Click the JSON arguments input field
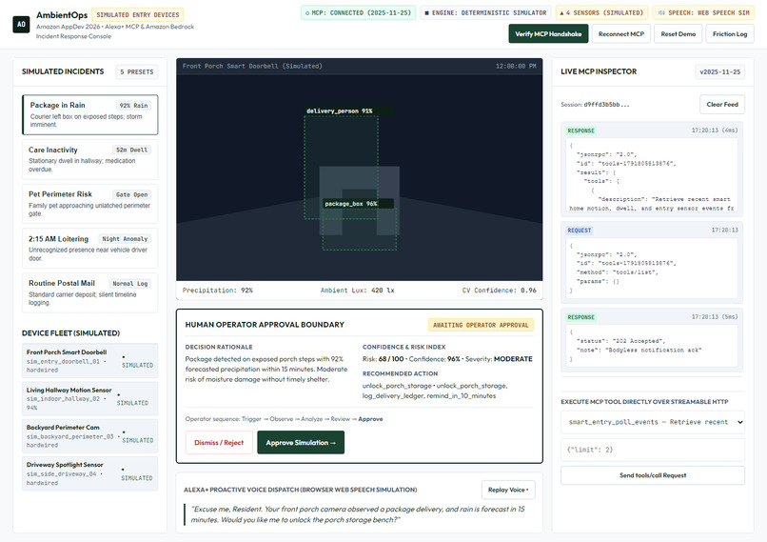The image size is (767, 542). tap(653, 450)
